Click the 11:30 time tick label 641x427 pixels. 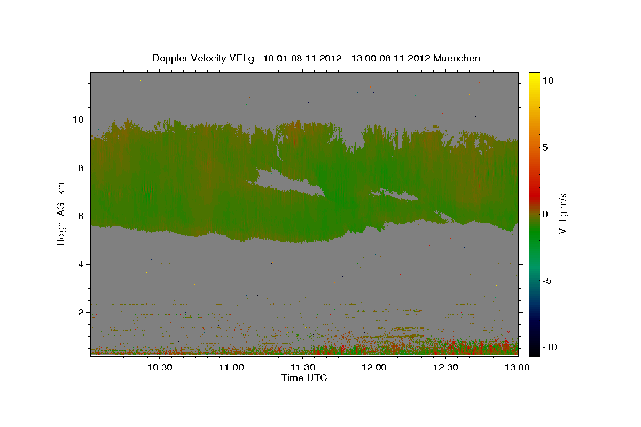pos(302,367)
